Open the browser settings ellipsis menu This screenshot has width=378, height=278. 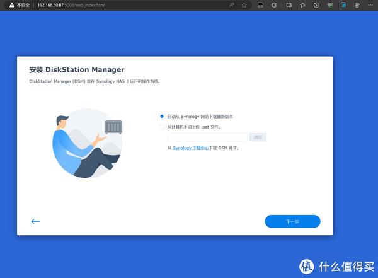point(370,5)
